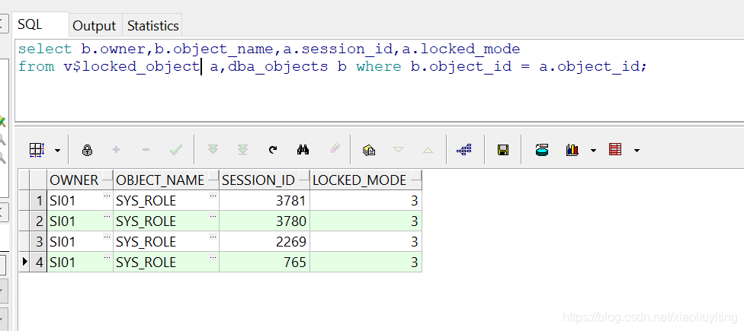This screenshot has width=744, height=331.
Task: Click session ID cell 3781
Action: click(x=265, y=201)
